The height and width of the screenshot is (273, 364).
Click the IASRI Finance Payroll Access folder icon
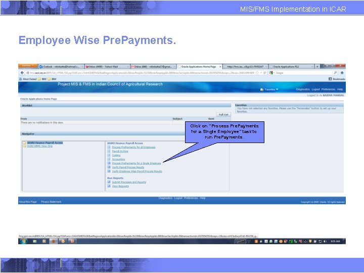(x=24, y=143)
